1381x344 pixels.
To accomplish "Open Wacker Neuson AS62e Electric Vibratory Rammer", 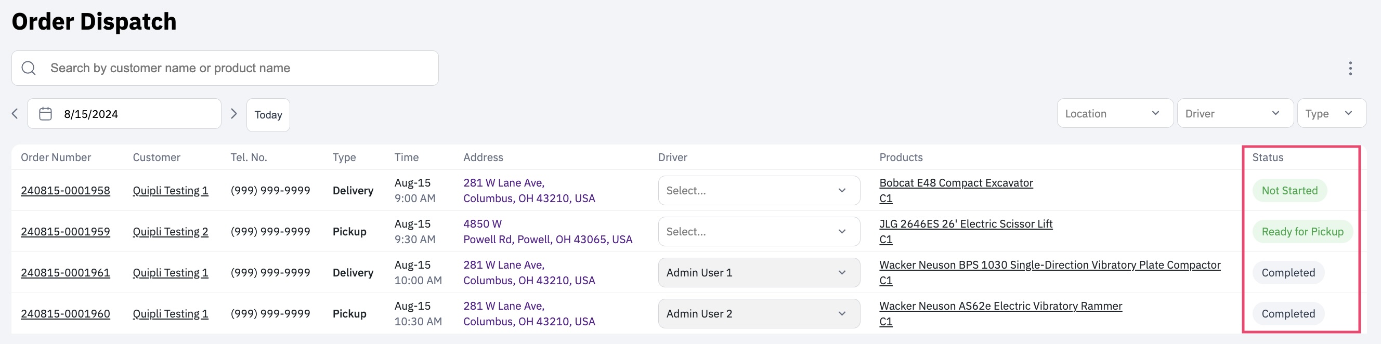I will [1000, 306].
